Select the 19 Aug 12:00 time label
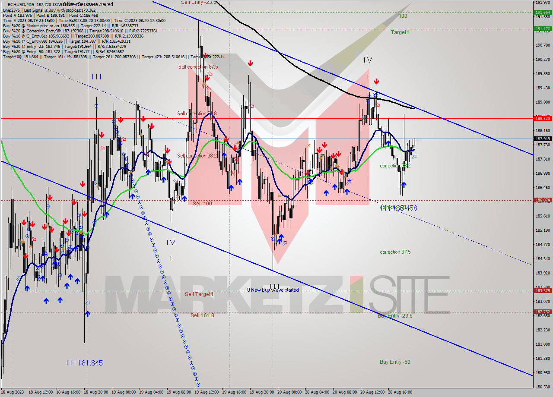Viewport: 553px width, 397px height. [x=206, y=392]
